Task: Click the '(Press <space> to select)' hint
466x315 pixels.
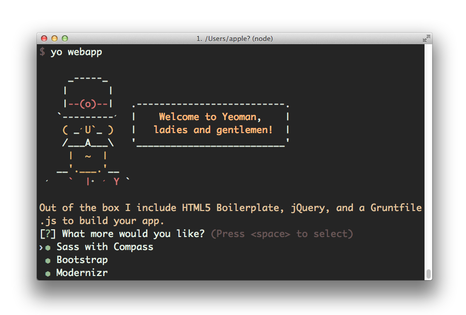Action: pyautogui.click(x=282, y=234)
